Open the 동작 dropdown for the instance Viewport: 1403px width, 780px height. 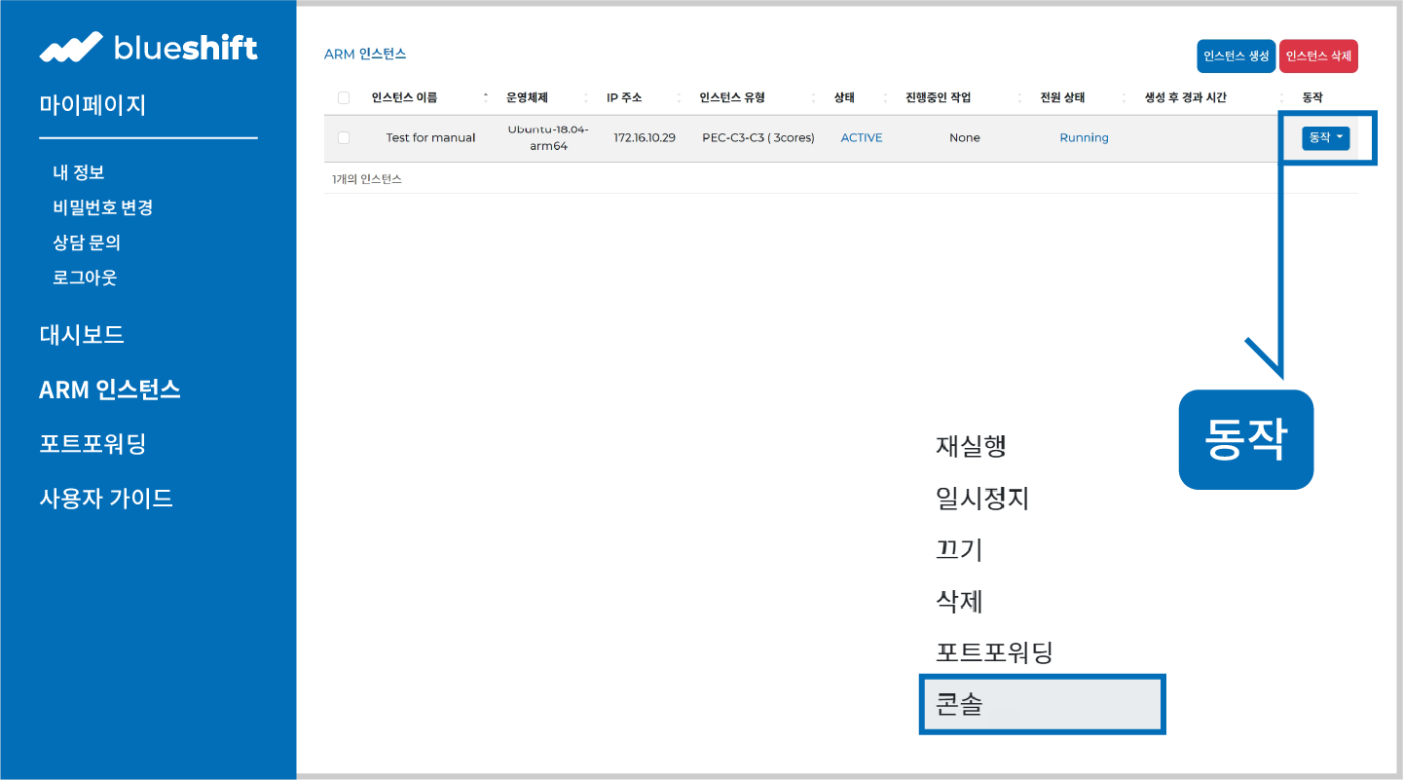pyautogui.click(x=1325, y=137)
